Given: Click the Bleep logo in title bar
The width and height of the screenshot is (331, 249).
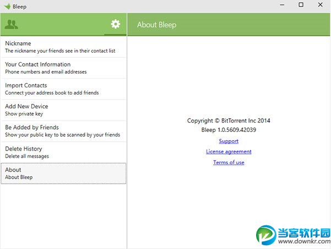Looking at the screenshot, I should [x=7, y=6].
